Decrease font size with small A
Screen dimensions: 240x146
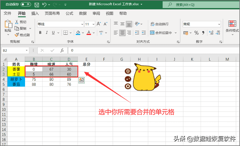pyautogui.click(x=106, y=24)
